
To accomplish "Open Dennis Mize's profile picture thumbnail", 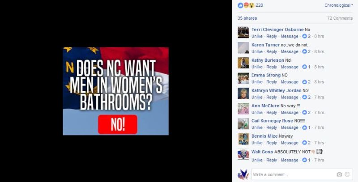I will click(x=243, y=139).
